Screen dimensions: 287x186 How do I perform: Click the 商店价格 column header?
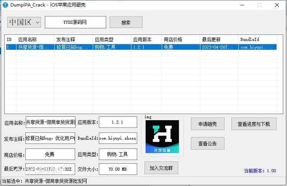[x=180, y=39]
